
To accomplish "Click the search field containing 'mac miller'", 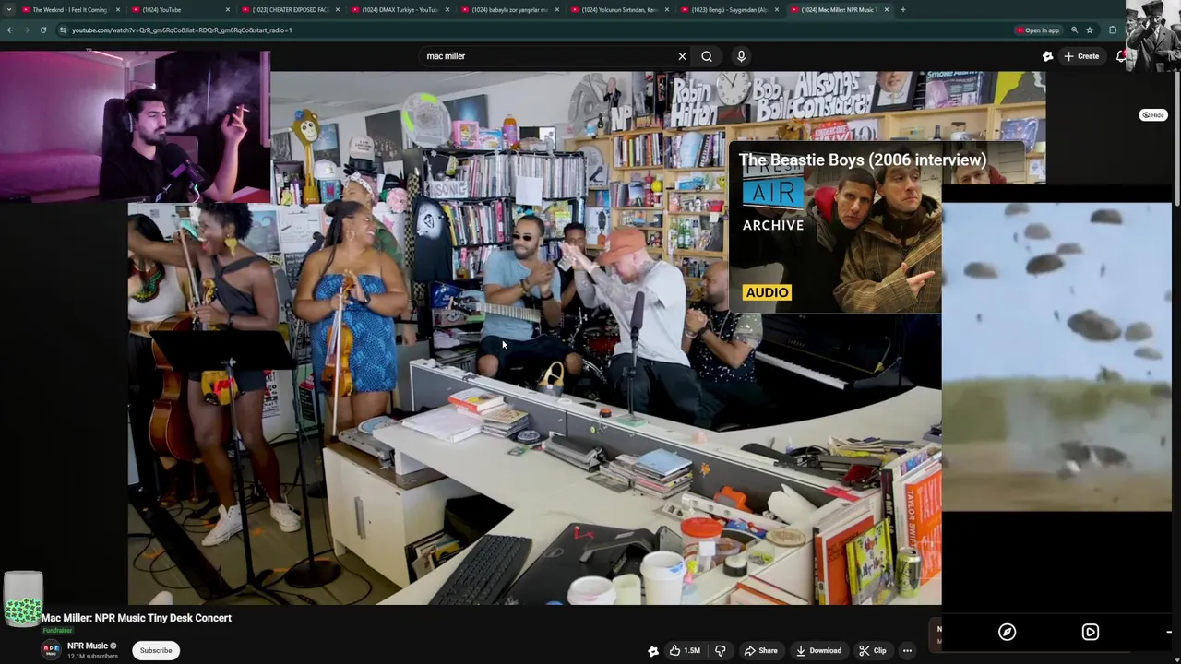I will click(x=549, y=56).
